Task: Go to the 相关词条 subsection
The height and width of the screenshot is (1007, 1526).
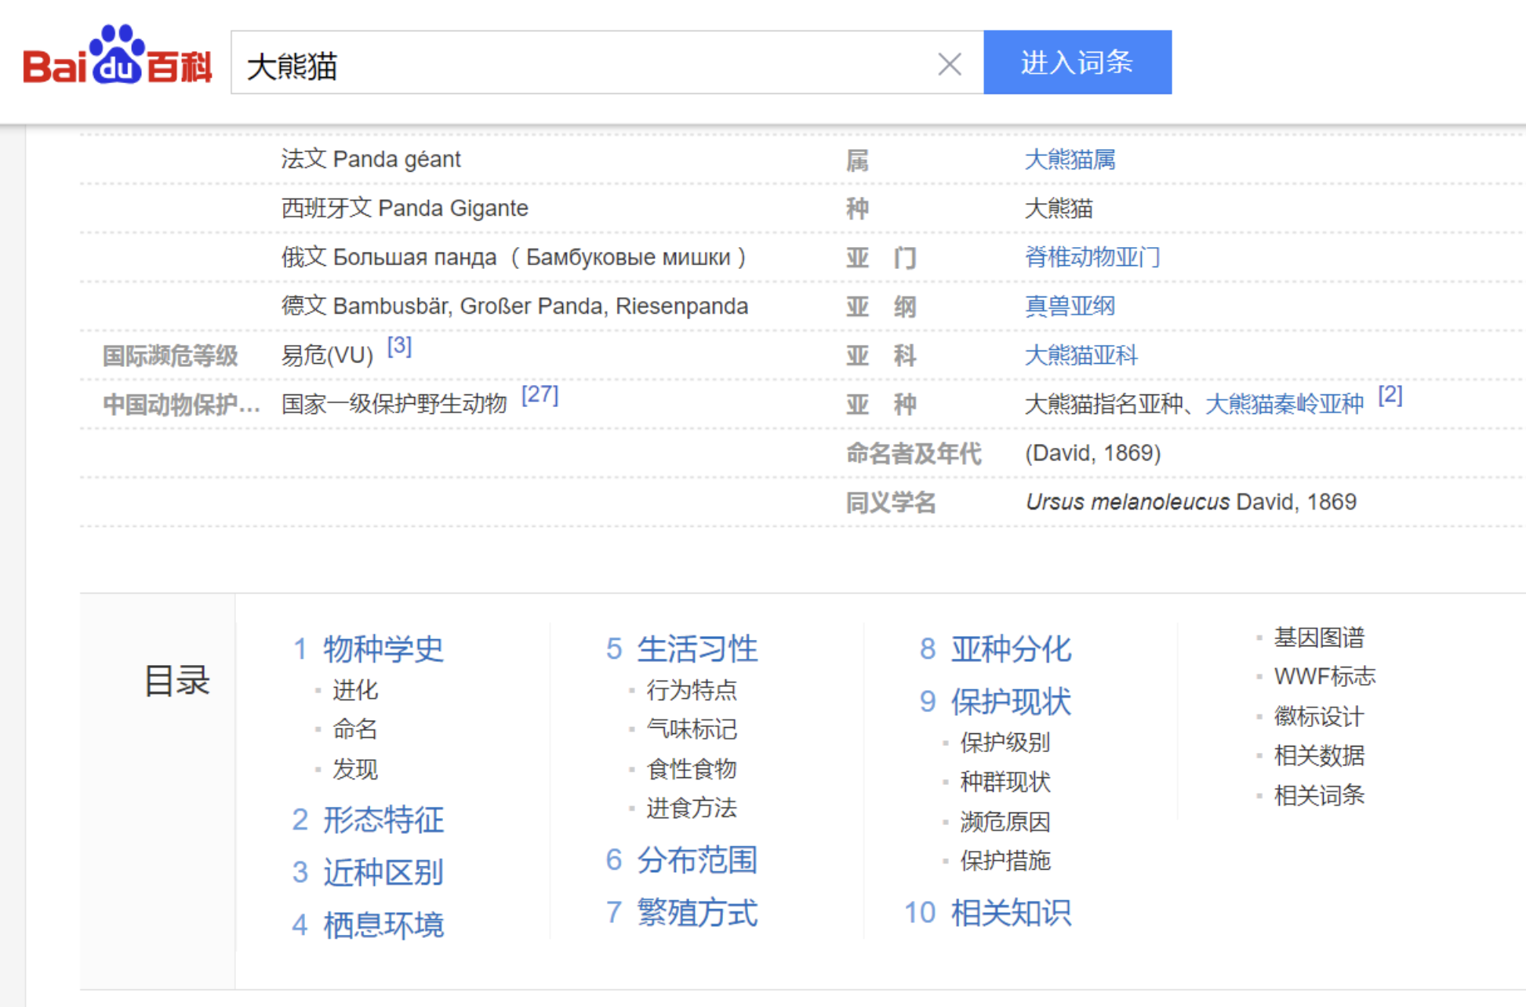Action: click(1319, 795)
